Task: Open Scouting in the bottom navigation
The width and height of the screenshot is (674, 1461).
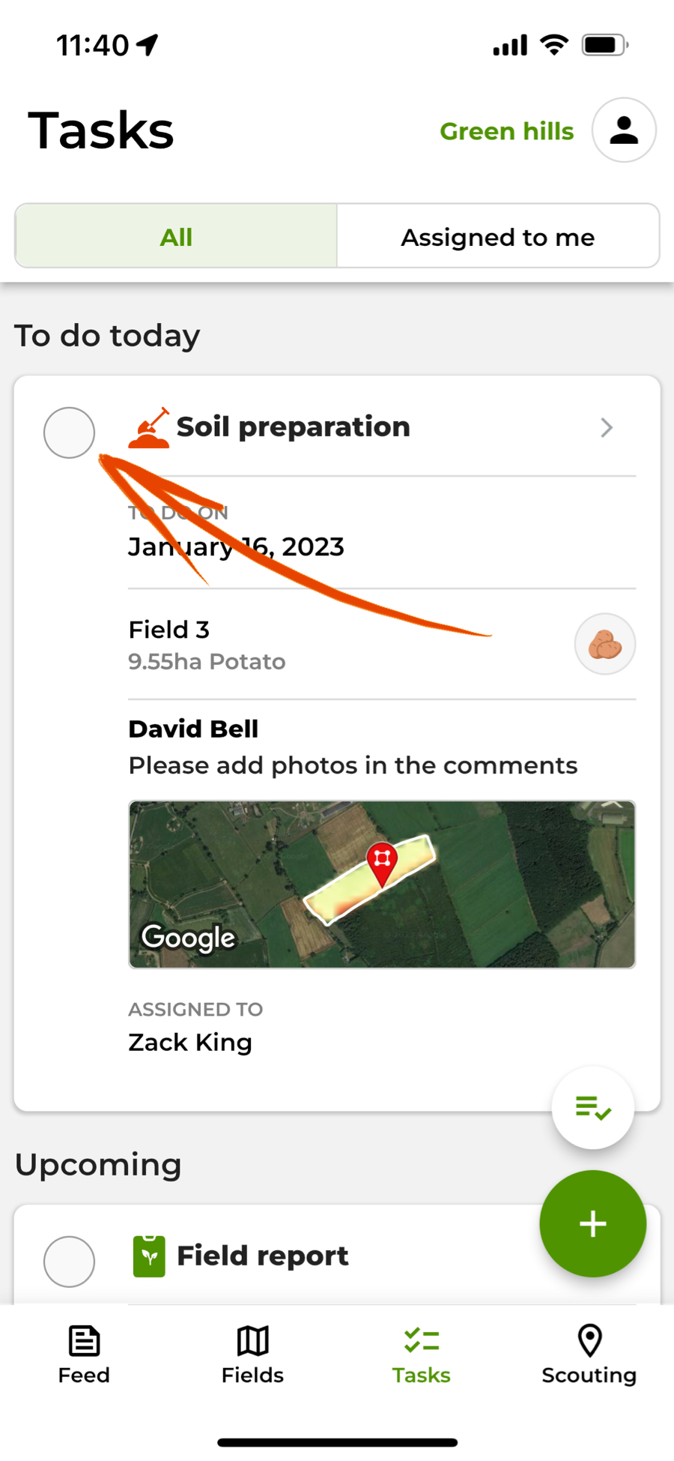Action: click(589, 1355)
